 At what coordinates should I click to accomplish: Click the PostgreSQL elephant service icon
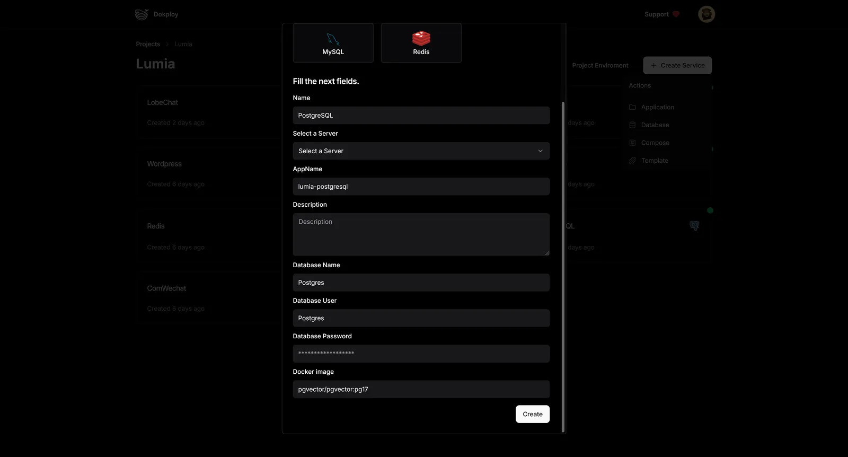694,226
